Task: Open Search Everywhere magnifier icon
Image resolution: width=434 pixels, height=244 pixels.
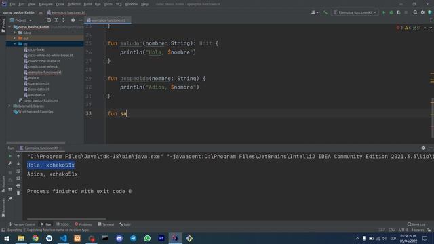Action: [415, 12]
